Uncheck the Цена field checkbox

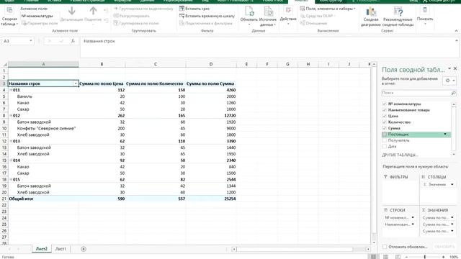tap(384, 116)
